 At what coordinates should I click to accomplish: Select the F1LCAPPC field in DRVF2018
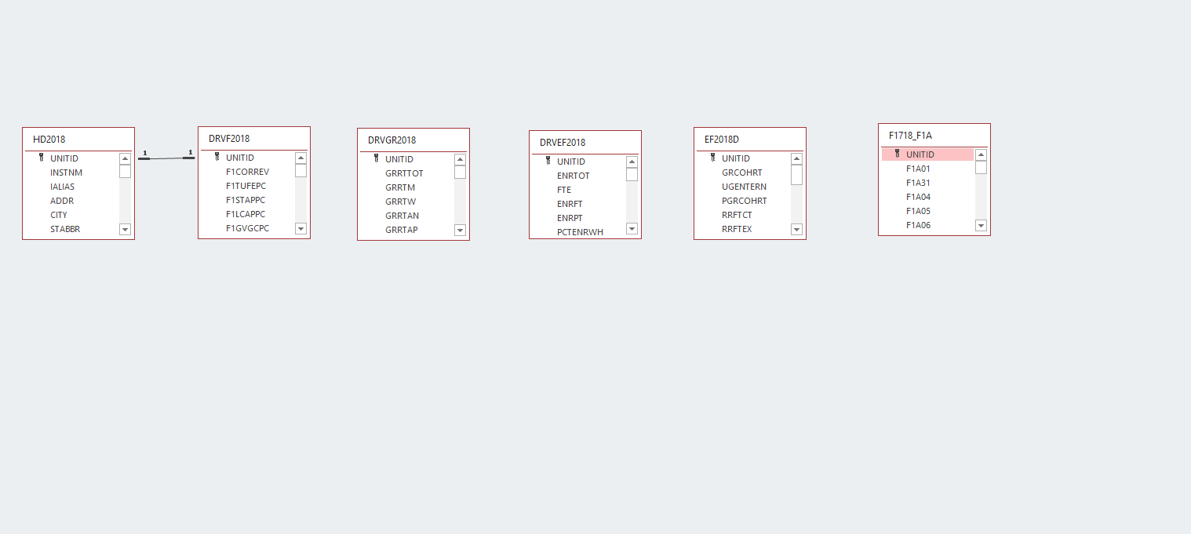(248, 214)
